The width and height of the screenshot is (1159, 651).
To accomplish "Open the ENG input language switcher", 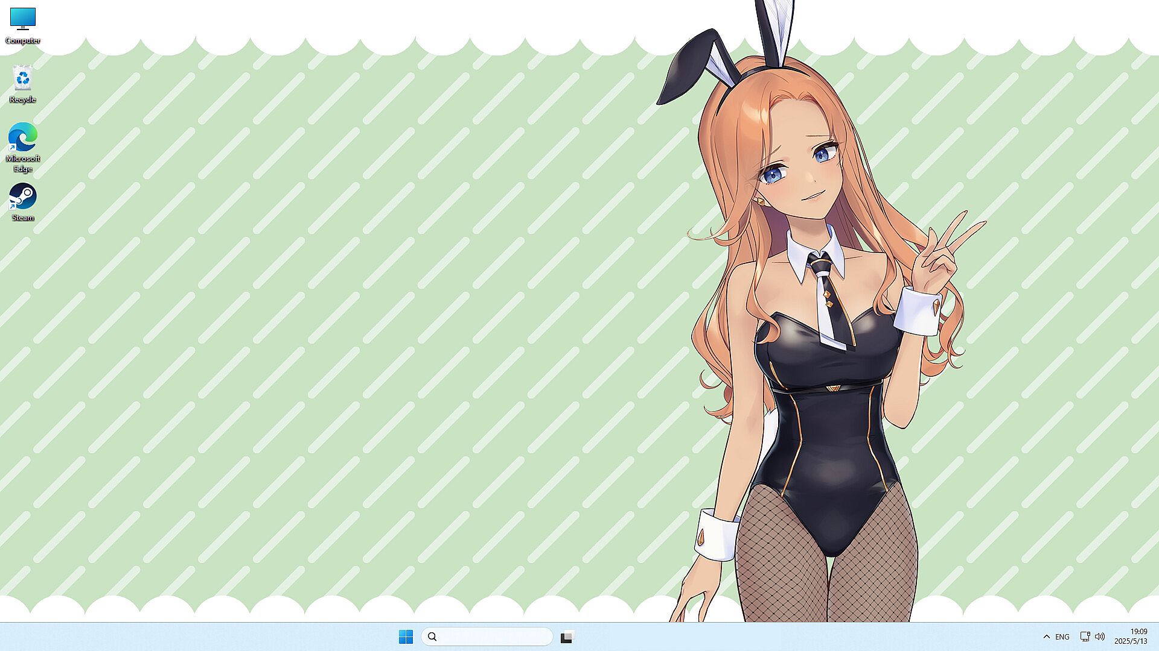I will pos(1062,637).
